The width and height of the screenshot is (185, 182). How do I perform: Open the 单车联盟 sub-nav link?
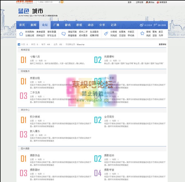tap(52, 32)
